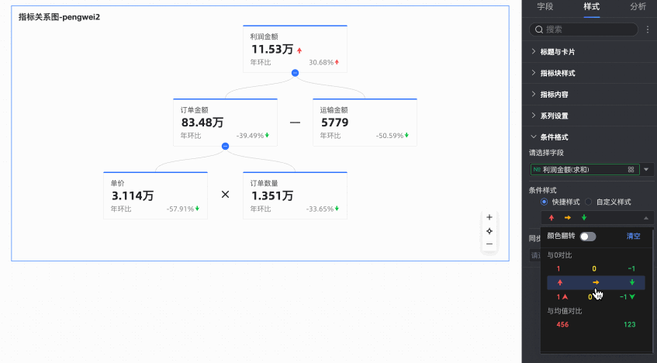Screen dimensions: 657x363
Task: Click the -33.65% year-over-year value
Action: 320,209
